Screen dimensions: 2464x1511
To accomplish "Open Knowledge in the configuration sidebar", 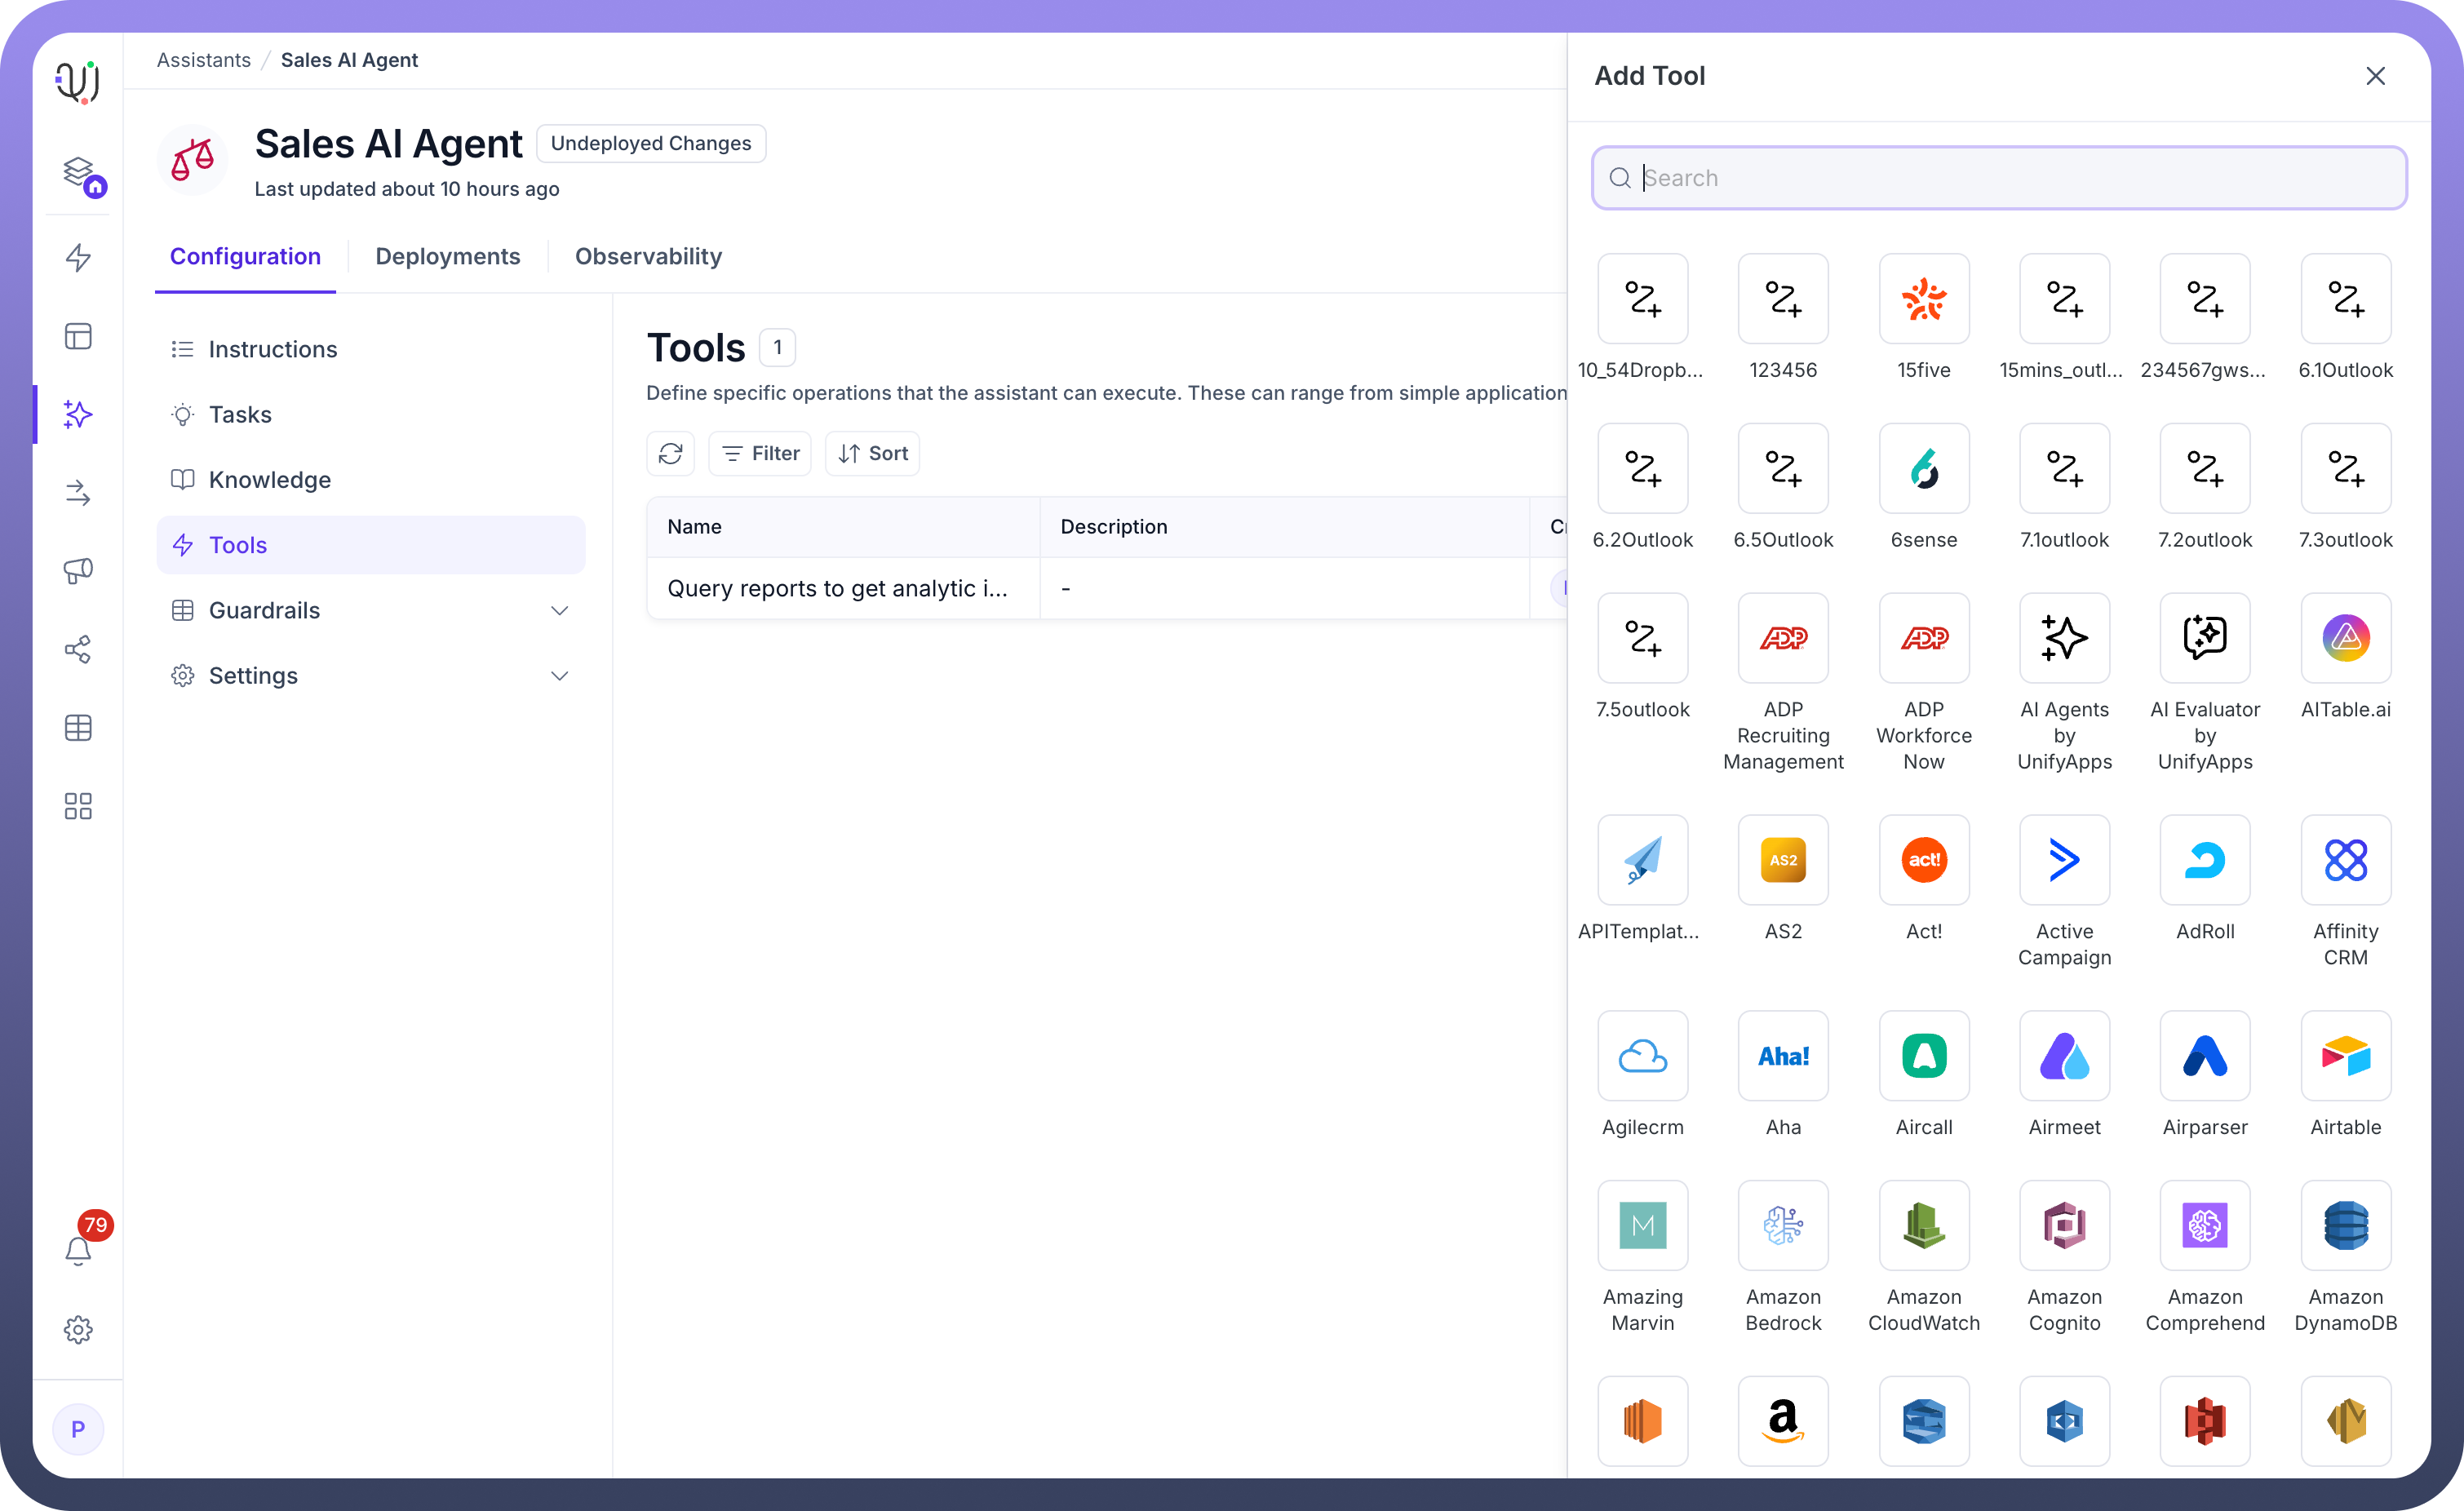I will [x=269, y=480].
